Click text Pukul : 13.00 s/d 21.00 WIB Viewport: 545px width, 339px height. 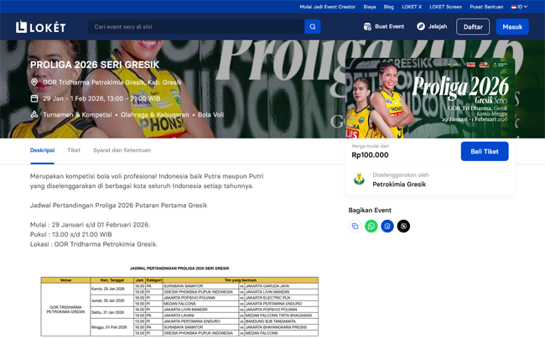point(71,234)
